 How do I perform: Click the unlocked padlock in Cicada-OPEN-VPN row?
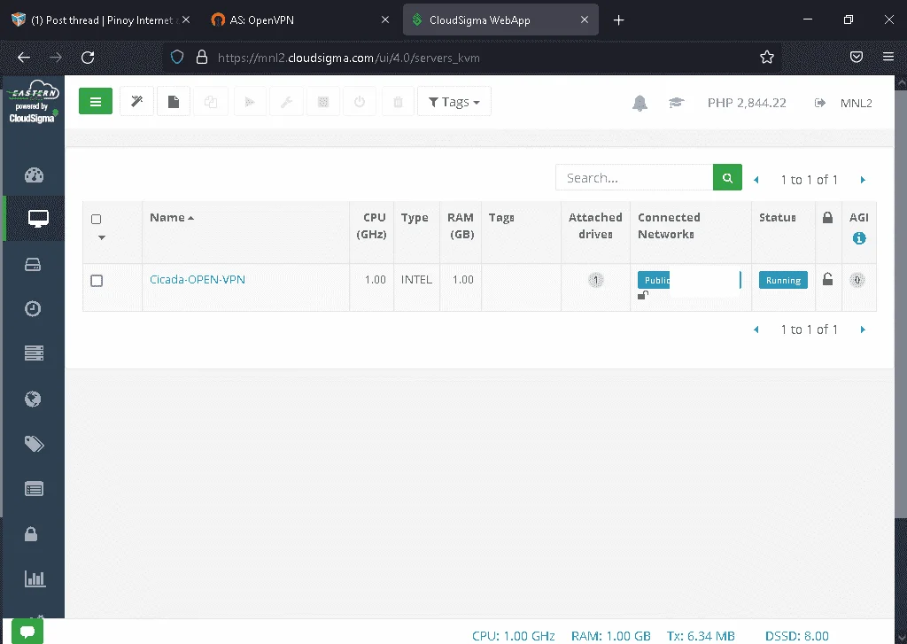[x=828, y=279]
